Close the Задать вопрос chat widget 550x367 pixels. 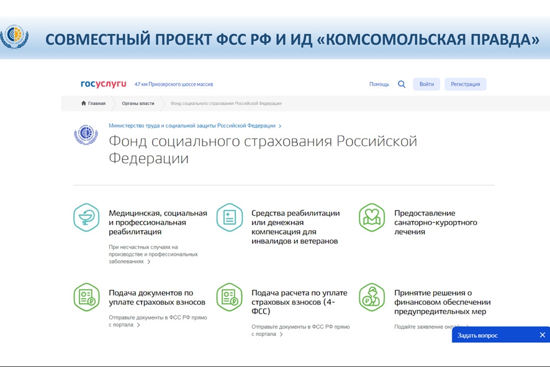tap(542, 335)
